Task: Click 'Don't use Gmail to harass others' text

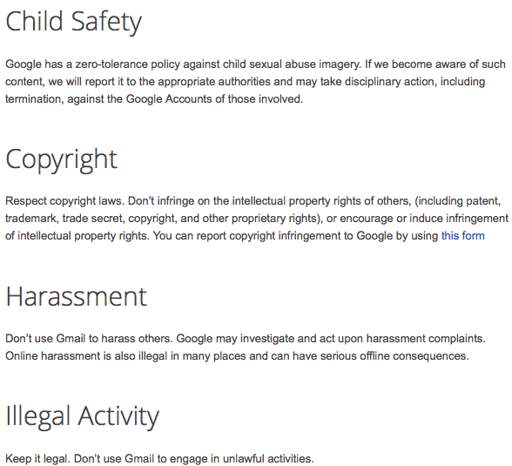Action: click(x=89, y=338)
